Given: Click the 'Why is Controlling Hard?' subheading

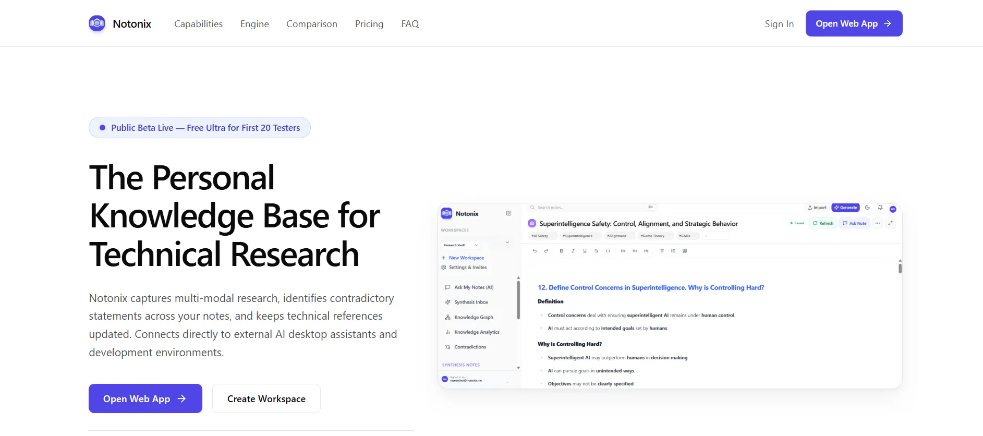Looking at the screenshot, I should click(x=569, y=344).
